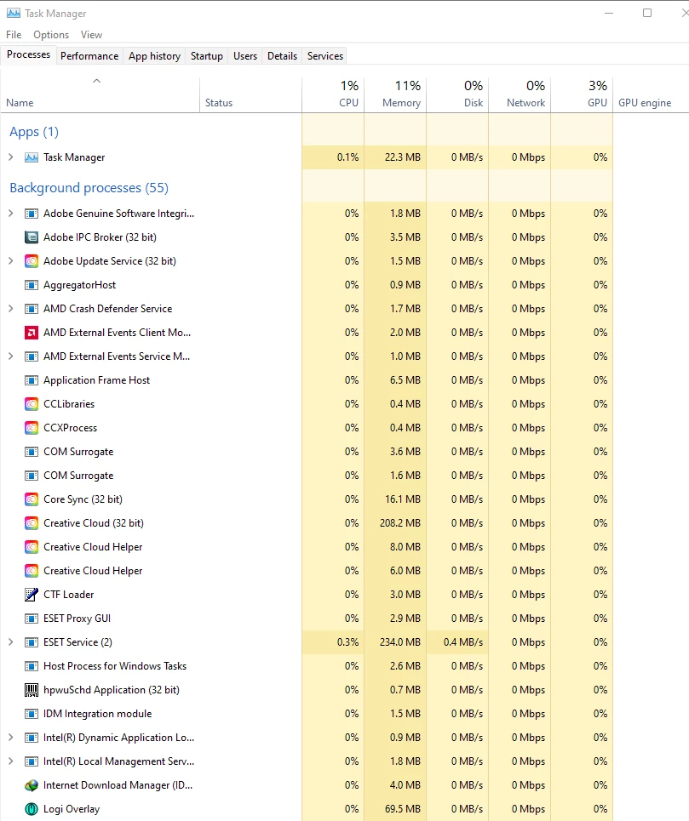689x821 pixels.
Task: Click the Creative Cloud (32 bit) icon
Action: 32,523
